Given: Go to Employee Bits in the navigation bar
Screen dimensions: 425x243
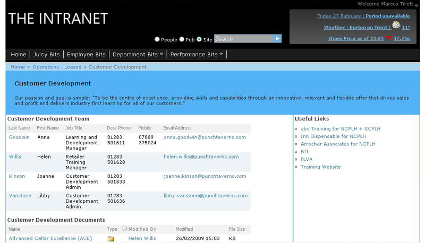Looking at the screenshot, I should pos(86,55).
